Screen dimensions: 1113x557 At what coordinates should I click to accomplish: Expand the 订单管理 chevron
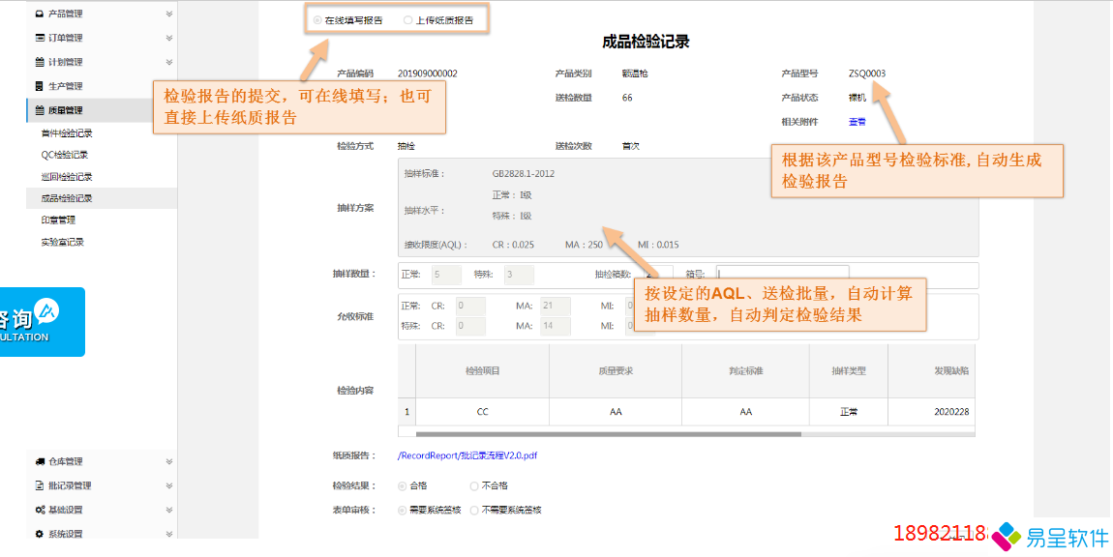point(169,39)
